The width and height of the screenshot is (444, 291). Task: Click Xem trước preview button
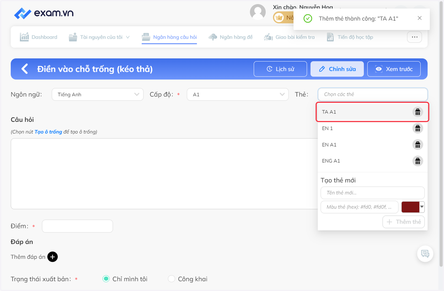394,69
